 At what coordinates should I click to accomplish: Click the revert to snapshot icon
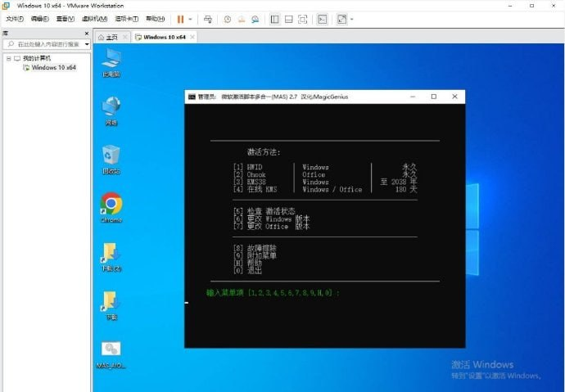[242, 19]
